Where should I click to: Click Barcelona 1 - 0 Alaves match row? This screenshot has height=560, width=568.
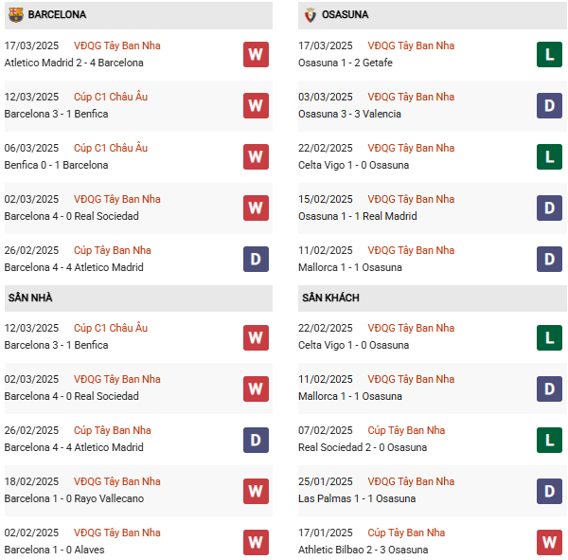pyautogui.click(x=54, y=550)
